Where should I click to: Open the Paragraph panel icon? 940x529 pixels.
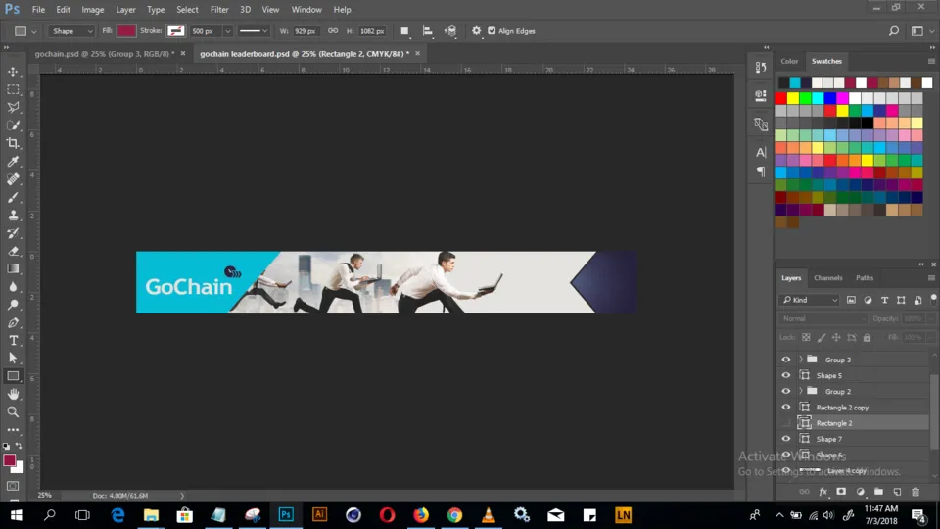(x=761, y=171)
